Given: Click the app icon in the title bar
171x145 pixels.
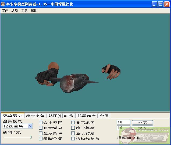Looking at the screenshot, I should (x=3, y=4).
